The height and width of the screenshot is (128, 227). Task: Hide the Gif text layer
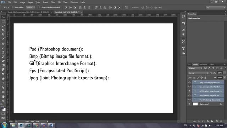189,91
